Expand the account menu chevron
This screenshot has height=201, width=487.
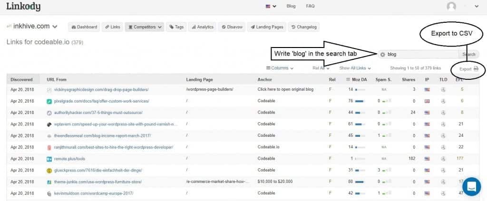[x=477, y=6]
